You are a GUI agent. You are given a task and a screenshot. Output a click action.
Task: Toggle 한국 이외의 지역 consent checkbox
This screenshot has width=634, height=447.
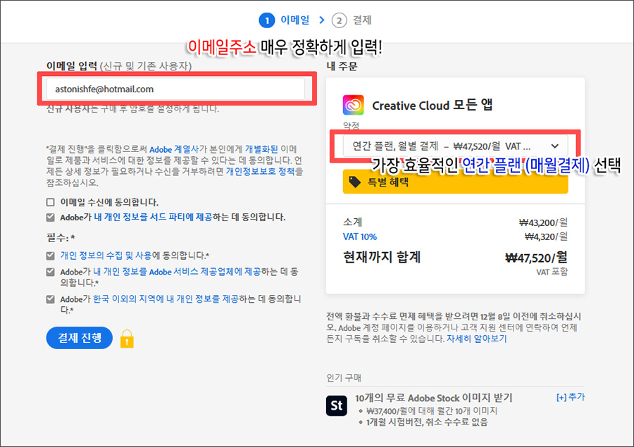[51, 299]
